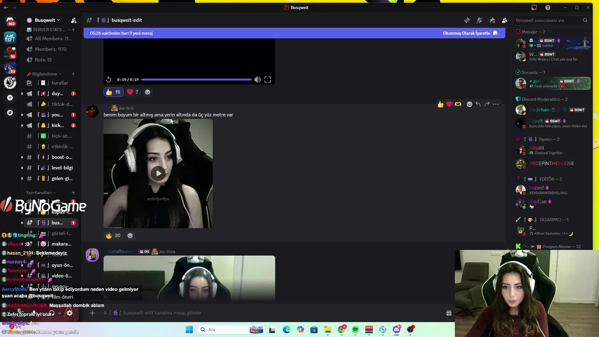The height and width of the screenshot is (337, 599).
Task: Open the Help question mark icon
Action: (548, 7)
